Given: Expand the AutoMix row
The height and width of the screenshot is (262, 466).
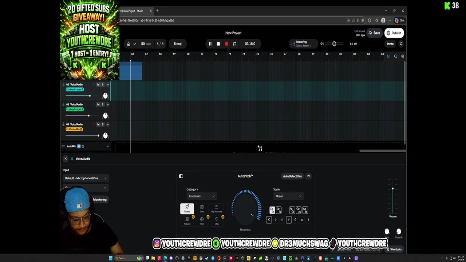Looking at the screenshot, I should 107,146.
